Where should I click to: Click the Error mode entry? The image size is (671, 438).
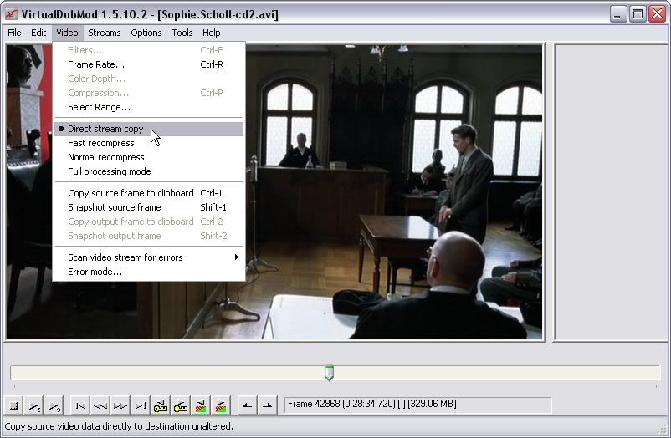point(95,272)
